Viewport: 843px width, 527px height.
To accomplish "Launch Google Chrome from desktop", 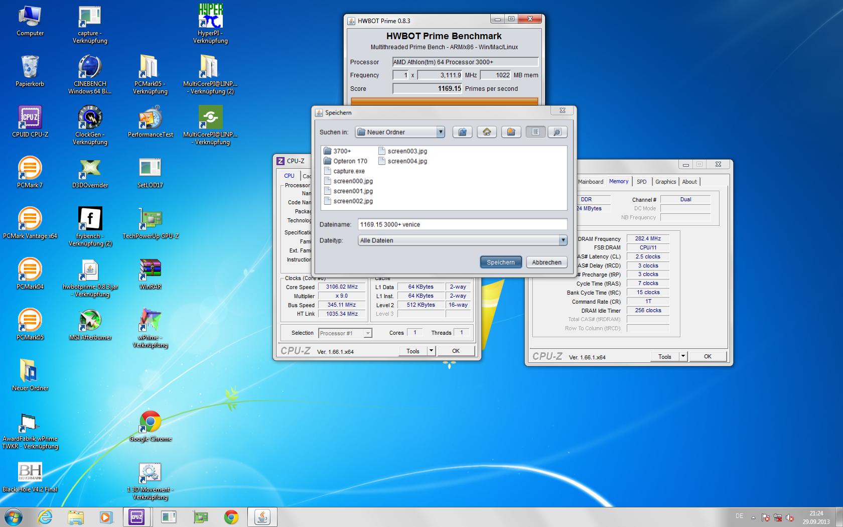I will click(x=151, y=426).
